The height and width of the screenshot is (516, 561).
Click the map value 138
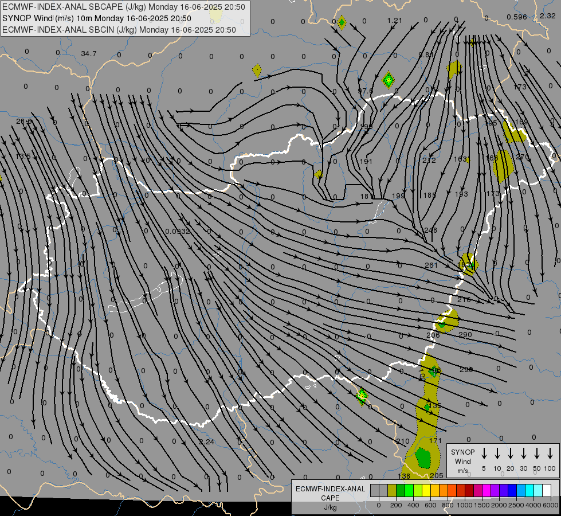click(x=404, y=476)
